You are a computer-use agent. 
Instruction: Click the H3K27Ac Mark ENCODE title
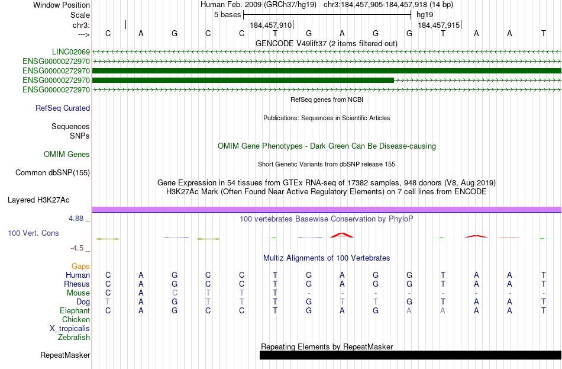pyautogui.click(x=327, y=192)
